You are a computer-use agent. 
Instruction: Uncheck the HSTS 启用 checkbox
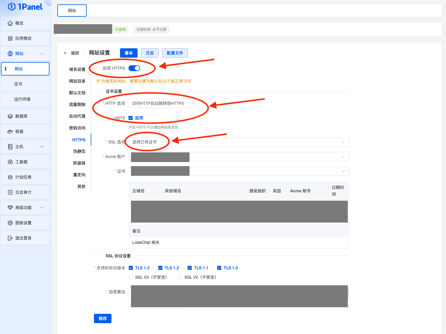tap(131, 118)
